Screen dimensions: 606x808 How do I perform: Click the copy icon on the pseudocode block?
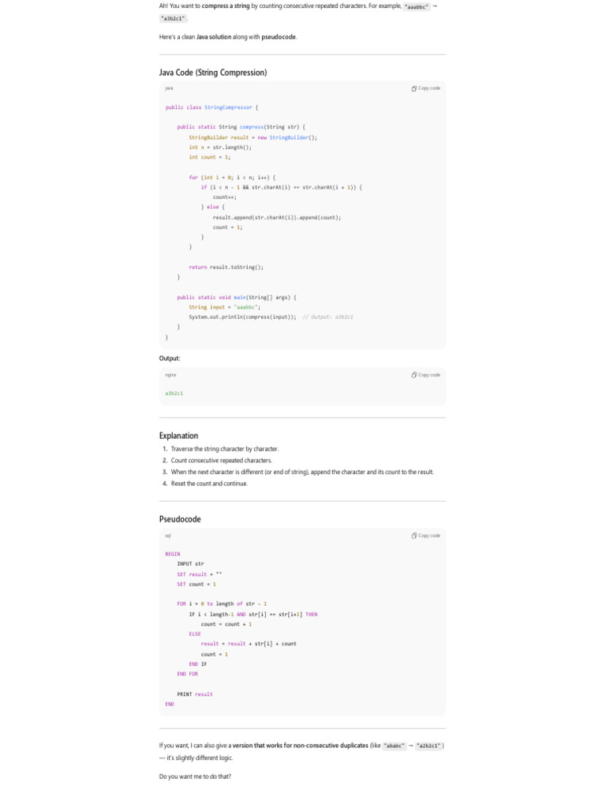click(x=414, y=536)
